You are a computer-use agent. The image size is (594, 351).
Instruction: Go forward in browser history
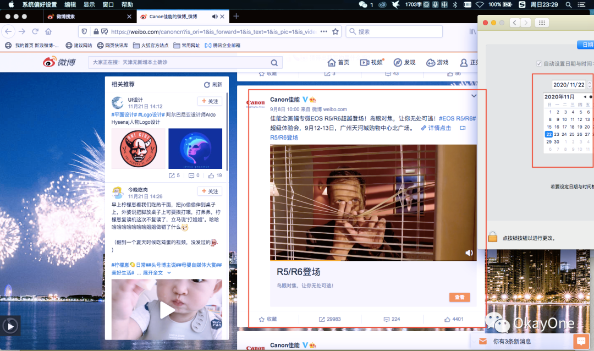pyautogui.click(x=22, y=31)
